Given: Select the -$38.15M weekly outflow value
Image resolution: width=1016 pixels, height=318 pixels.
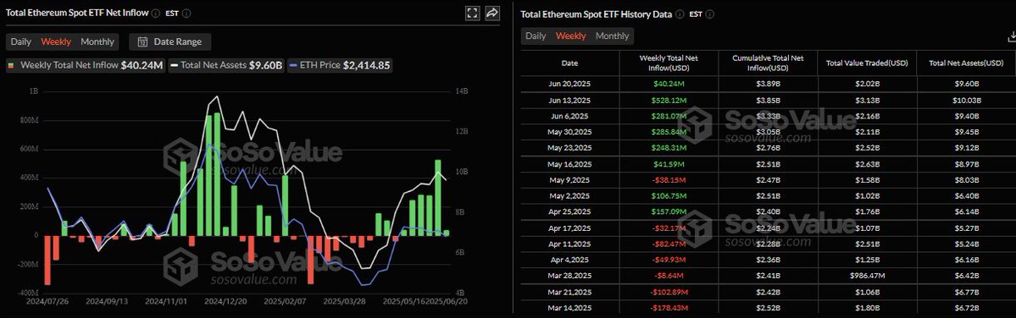Looking at the screenshot, I should pos(669,179).
